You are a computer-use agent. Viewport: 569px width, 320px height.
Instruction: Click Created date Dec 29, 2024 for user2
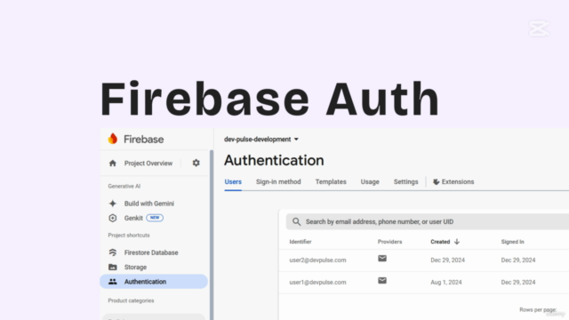[x=447, y=260]
